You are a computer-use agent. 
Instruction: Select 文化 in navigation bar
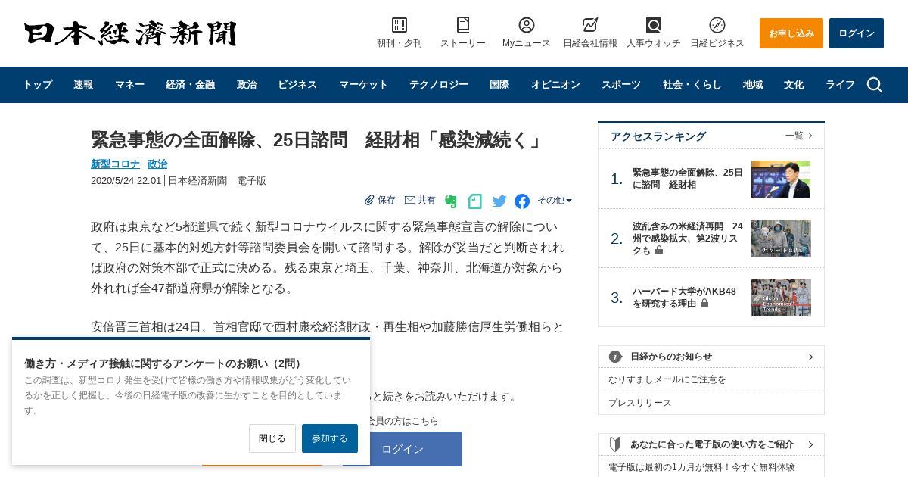pos(794,85)
